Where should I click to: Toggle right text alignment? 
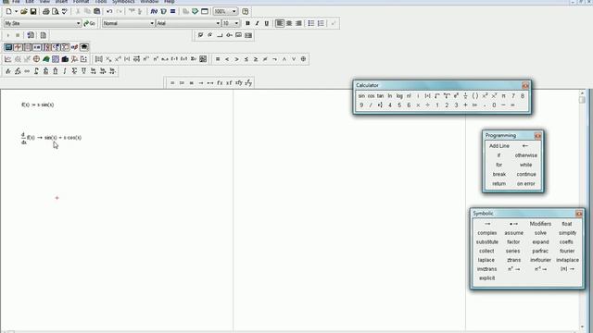tap(298, 23)
